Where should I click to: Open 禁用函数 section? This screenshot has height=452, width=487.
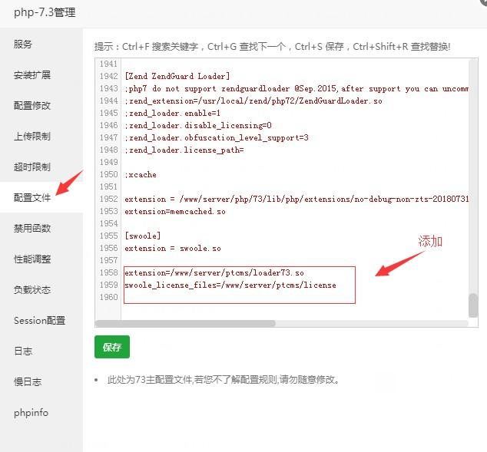click(x=31, y=229)
